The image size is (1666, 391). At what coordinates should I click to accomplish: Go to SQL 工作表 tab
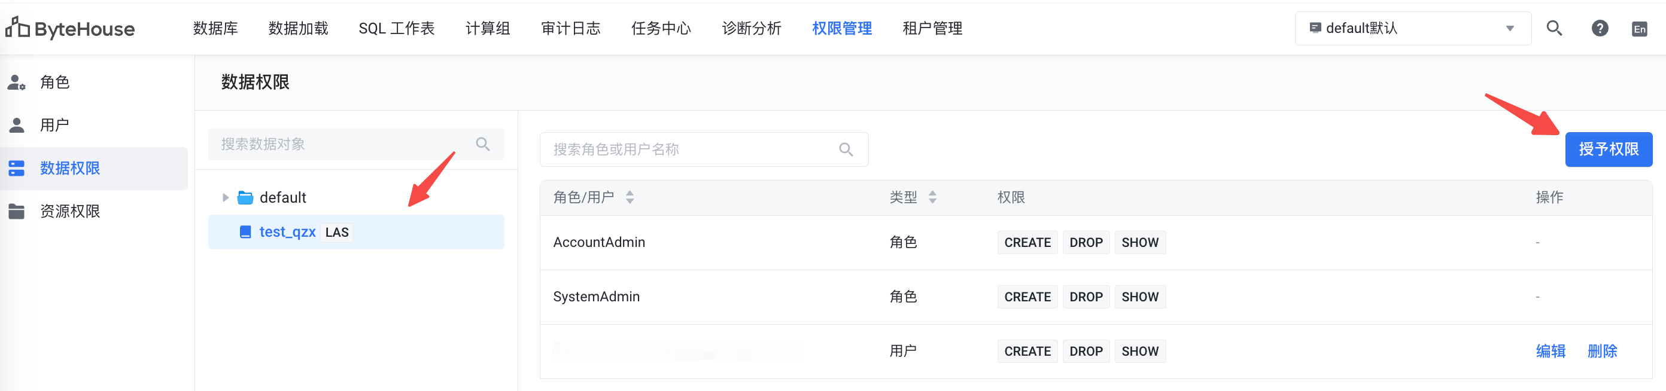396,29
